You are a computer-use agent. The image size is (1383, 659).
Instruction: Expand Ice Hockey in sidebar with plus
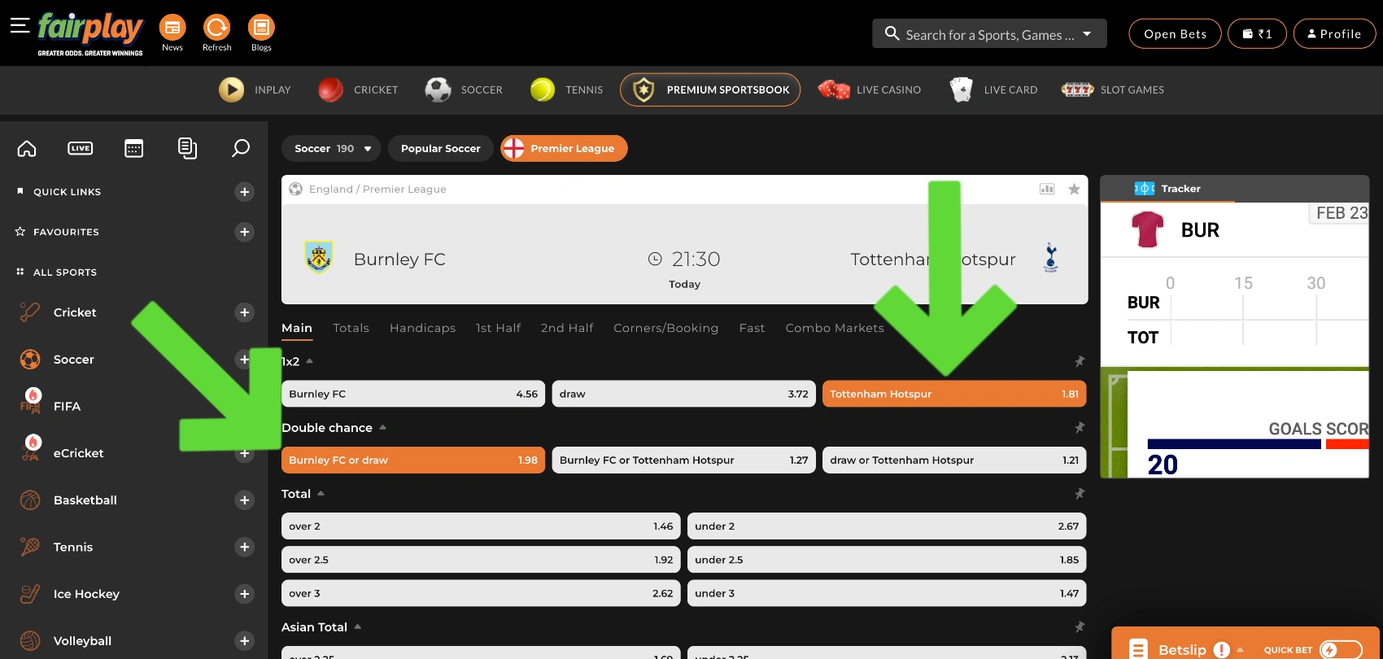(x=244, y=594)
